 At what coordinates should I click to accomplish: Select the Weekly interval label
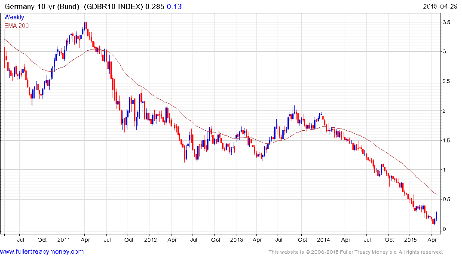14,17
